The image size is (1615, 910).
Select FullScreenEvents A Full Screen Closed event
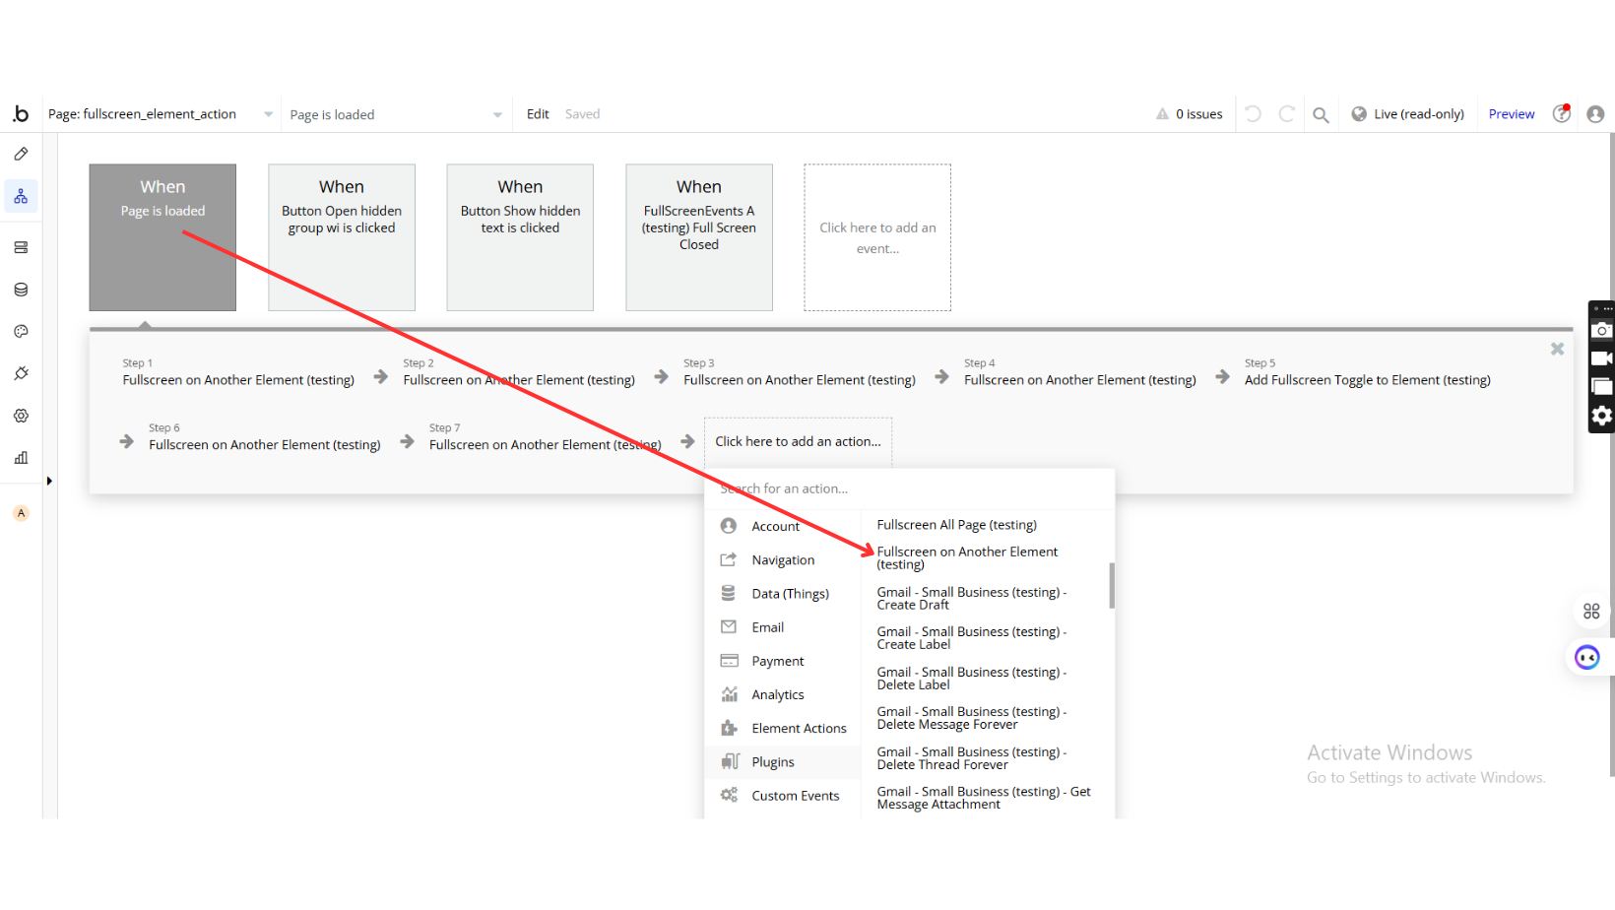coord(699,237)
